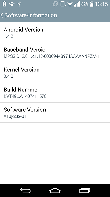Viewport: 110px width, 197px height.
Task: Tap the 82% battery percentage text
Action: (85, 4)
